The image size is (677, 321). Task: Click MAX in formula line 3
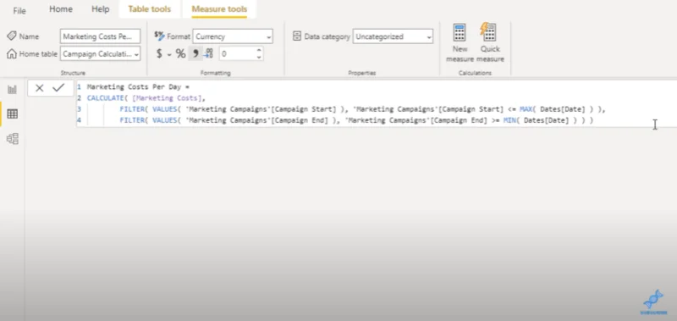pyautogui.click(x=526, y=109)
